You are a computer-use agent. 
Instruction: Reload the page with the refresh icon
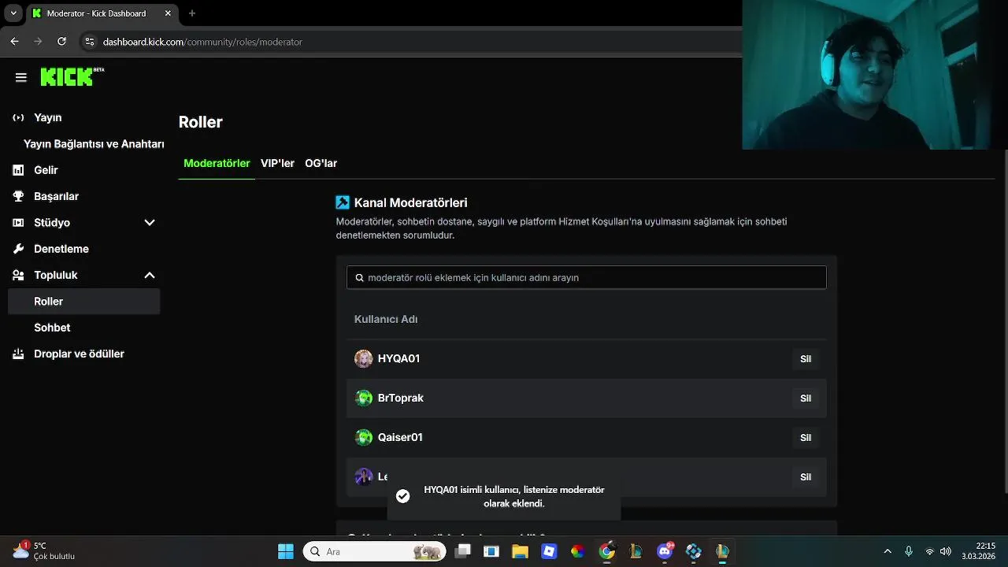(x=61, y=41)
